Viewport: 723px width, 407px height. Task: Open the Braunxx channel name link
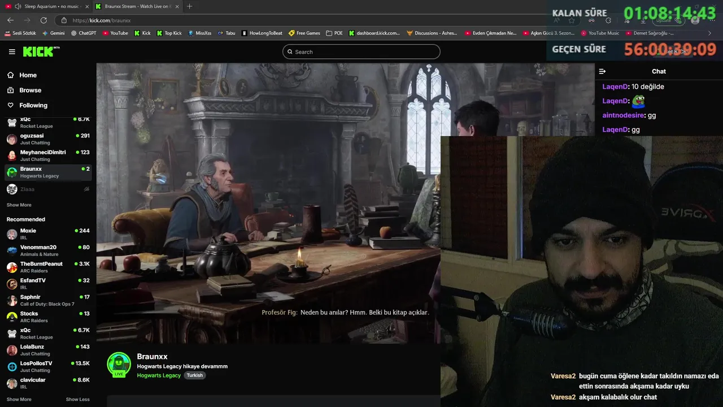point(152,357)
